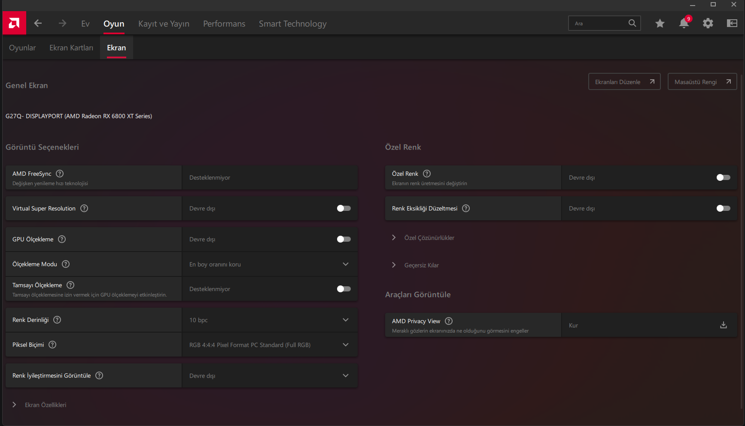Enable GPU Ölçekleme toggle
The width and height of the screenshot is (745, 426).
coord(344,239)
